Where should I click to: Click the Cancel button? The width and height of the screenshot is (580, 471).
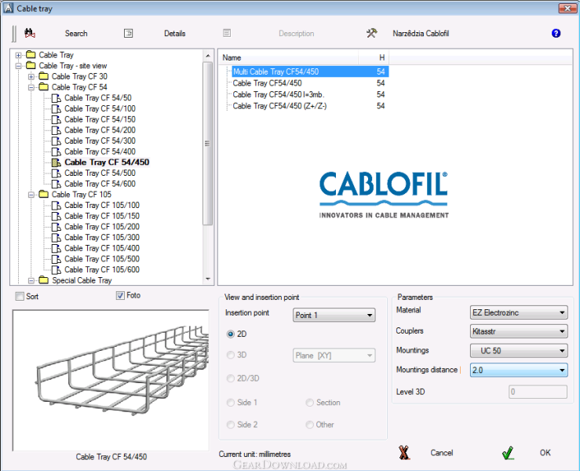coord(442,452)
